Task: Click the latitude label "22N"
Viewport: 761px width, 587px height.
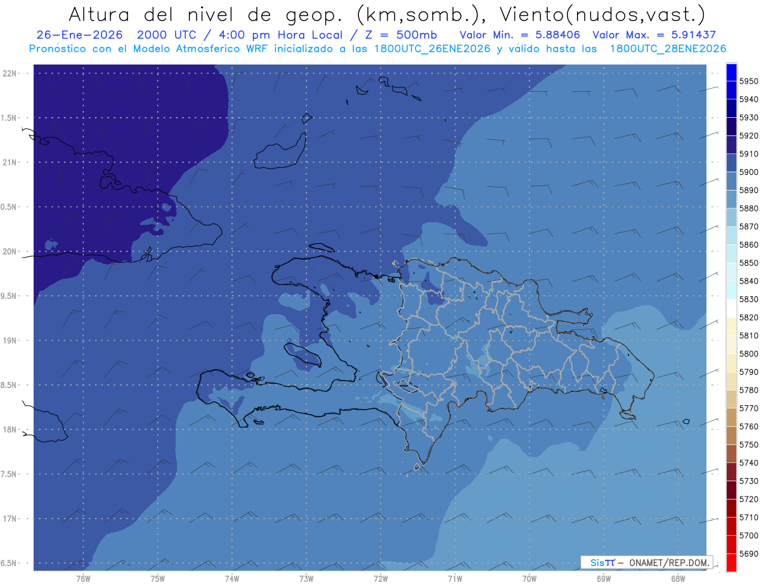Action: (x=9, y=73)
